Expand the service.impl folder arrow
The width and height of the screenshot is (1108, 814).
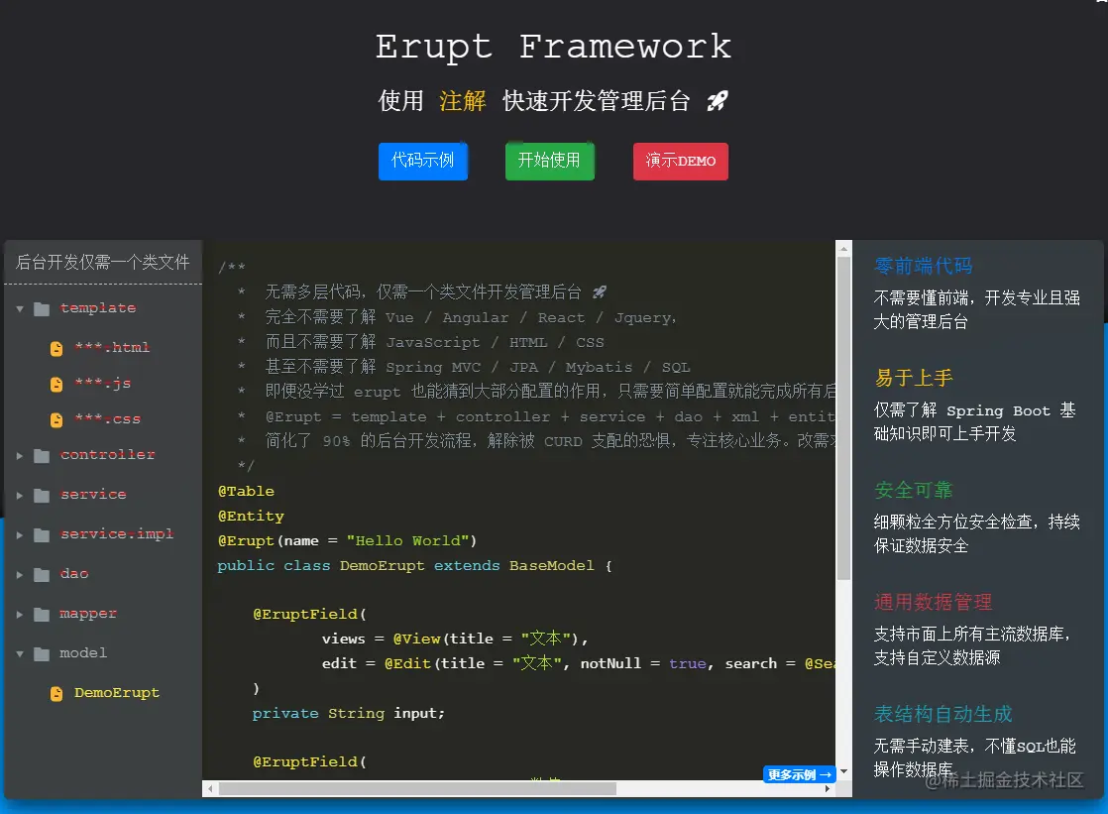pyautogui.click(x=20, y=534)
